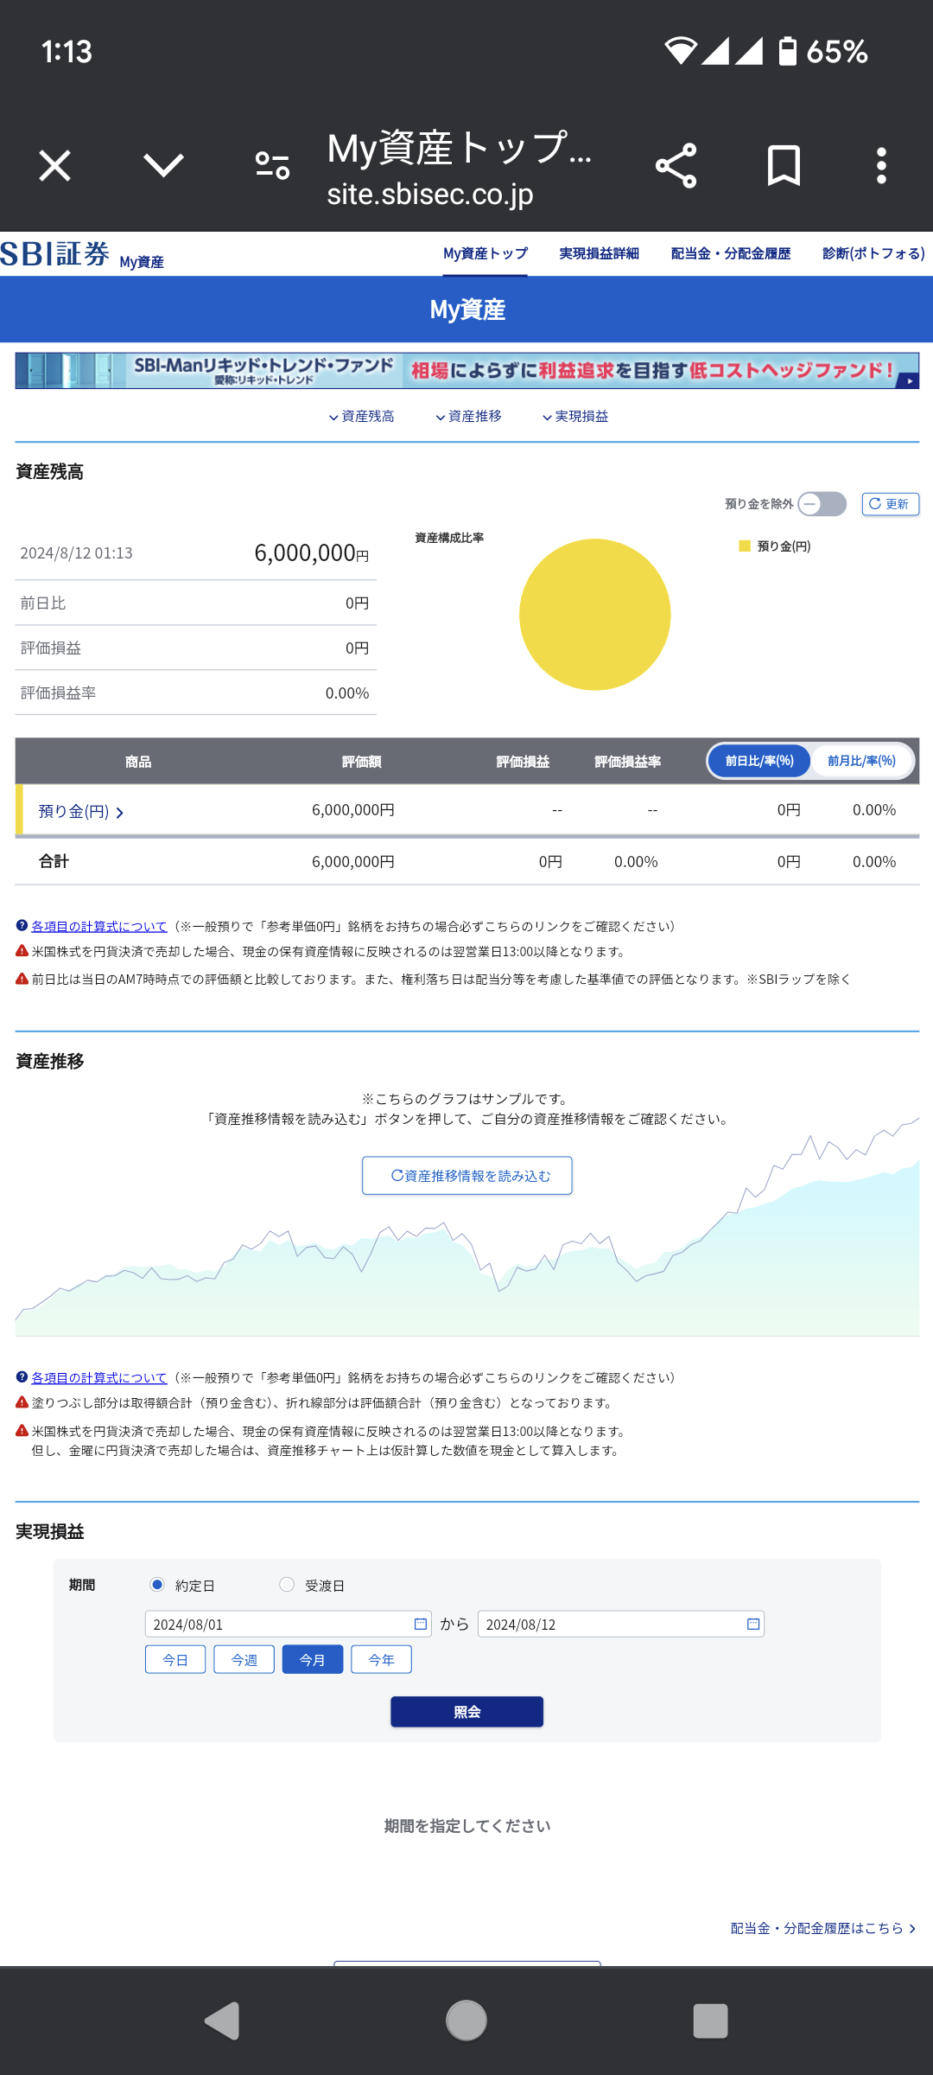Image resolution: width=933 pixels, height=2075 pixels.
Task: Minimize tab using the down chevron
Action: point(163,166)
